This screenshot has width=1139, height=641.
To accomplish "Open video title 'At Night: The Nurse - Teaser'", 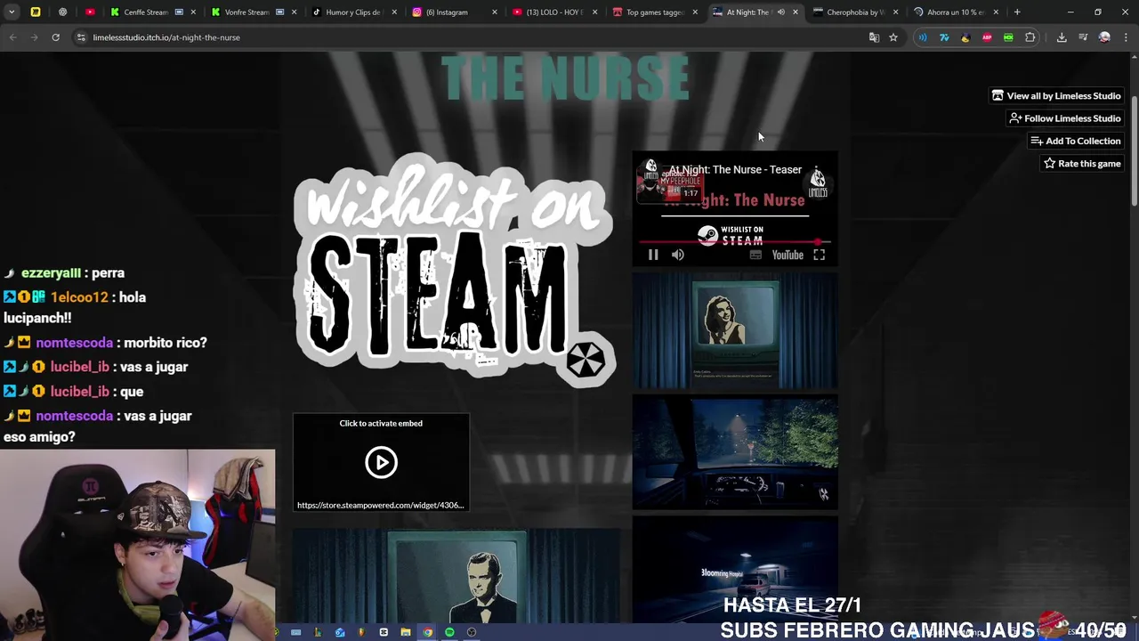I will (735, 169).
